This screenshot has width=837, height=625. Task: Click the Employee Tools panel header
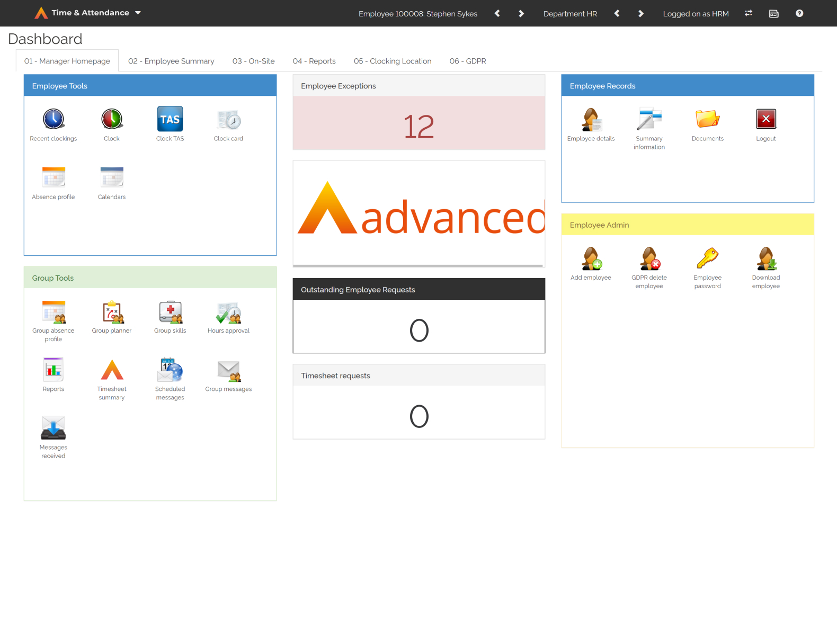(150, 86)
